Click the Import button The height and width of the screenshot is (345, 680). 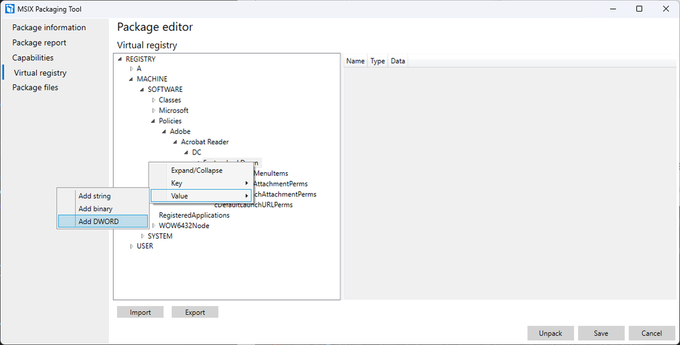click(140, 312)
